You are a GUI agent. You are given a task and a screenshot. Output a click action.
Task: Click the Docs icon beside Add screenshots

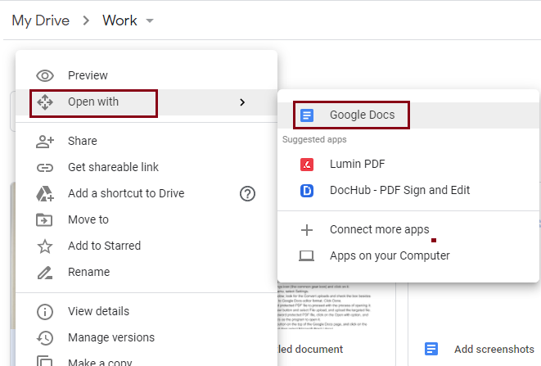pyautogui.click(x=431, y=349)
